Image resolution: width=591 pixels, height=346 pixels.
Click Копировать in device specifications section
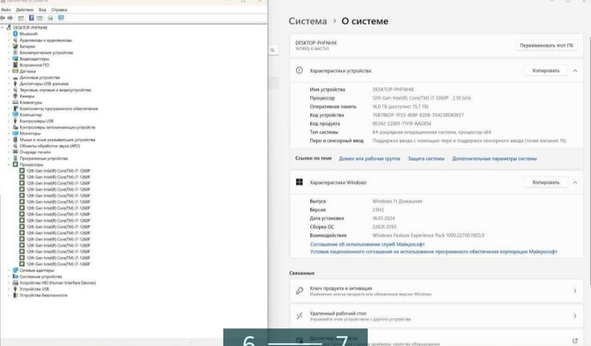(545, 70)
